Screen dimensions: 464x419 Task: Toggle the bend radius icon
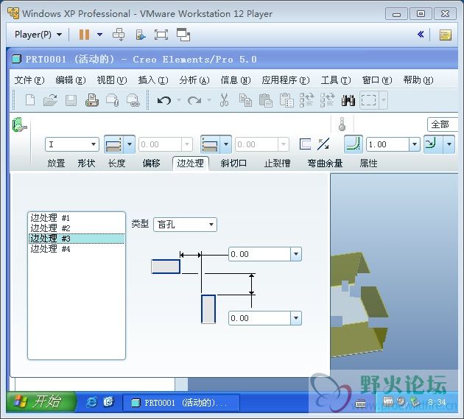(x=354, y=144)
